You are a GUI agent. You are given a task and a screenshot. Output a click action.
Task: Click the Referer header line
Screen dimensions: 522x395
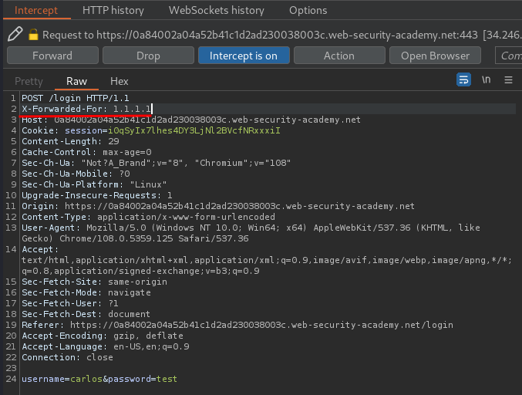pyautogui.click(x=237, y=325)
